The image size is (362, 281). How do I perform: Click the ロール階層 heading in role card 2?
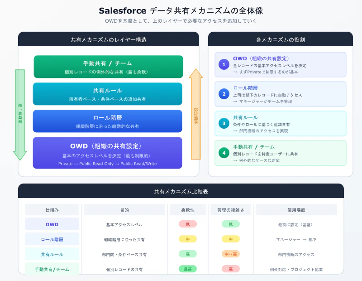(245, 88)
